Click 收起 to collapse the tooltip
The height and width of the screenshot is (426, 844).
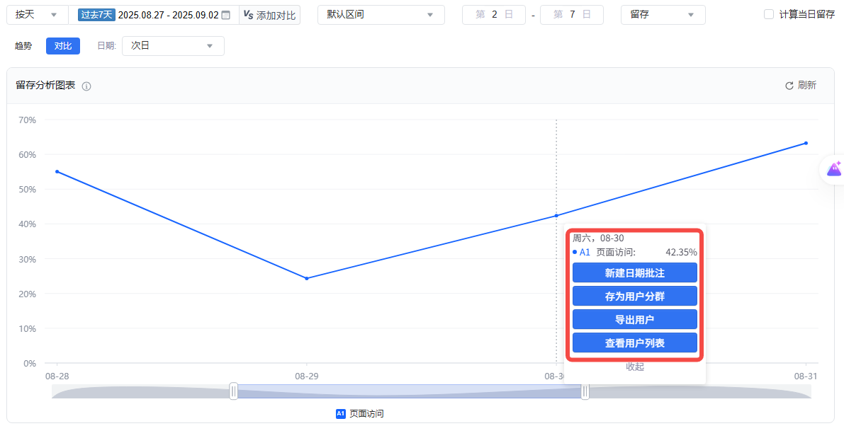[635, 367]
